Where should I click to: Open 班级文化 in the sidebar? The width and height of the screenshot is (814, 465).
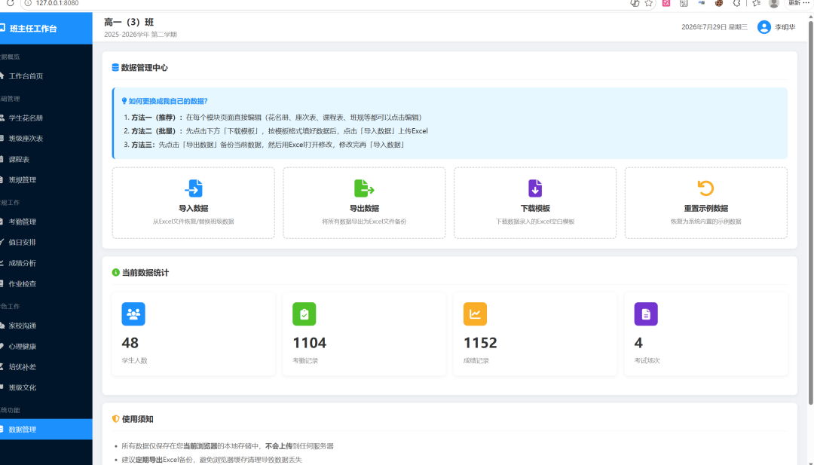46,387
